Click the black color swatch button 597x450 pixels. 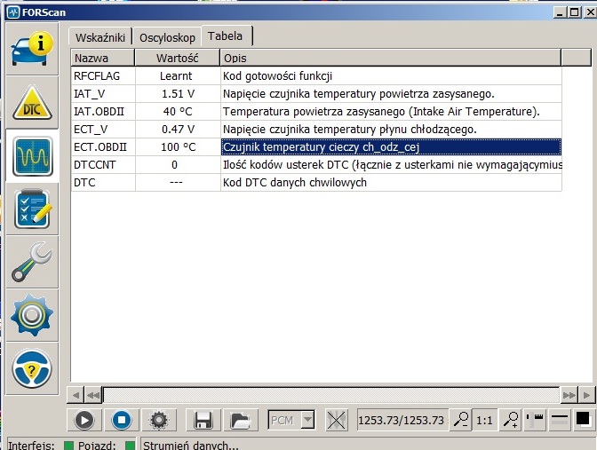(584, 421)
